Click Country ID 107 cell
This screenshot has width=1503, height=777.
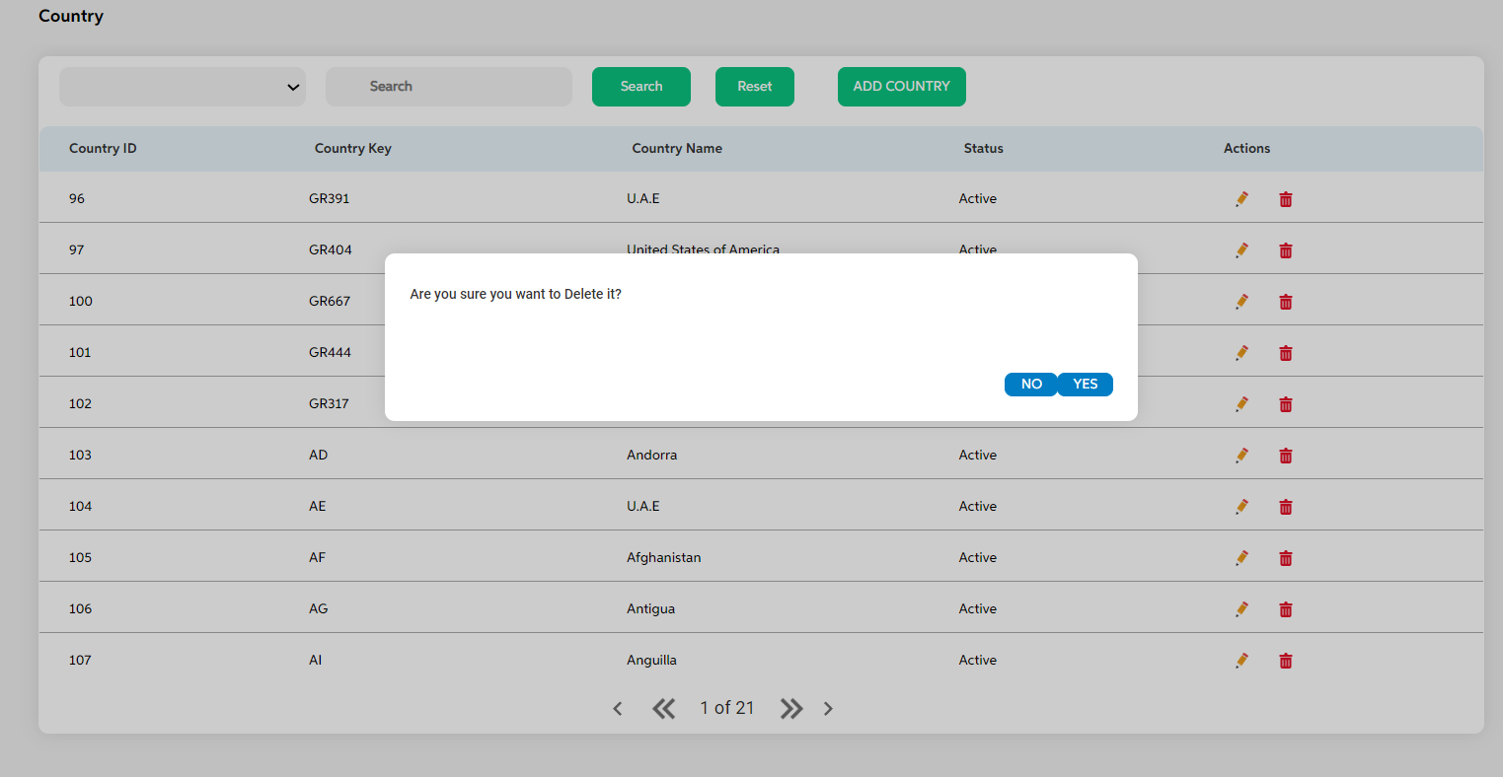click(x=80, y=661)
